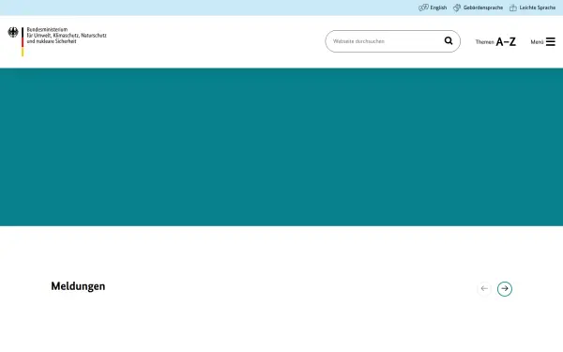
Task: Open the Gebärdensprache sign language page
Action: point(478,8)
